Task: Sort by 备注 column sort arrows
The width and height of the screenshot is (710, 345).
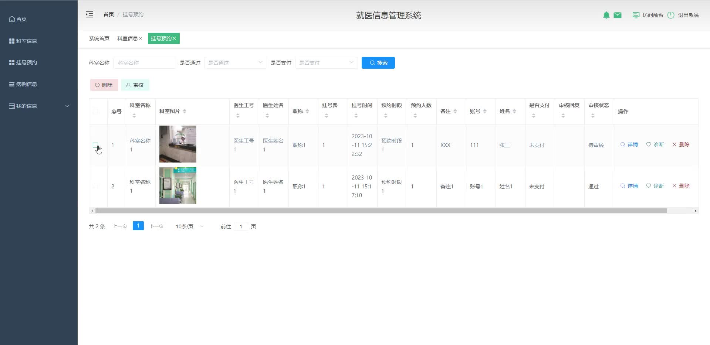Action: pyautogui.click(x=455, y=112)
